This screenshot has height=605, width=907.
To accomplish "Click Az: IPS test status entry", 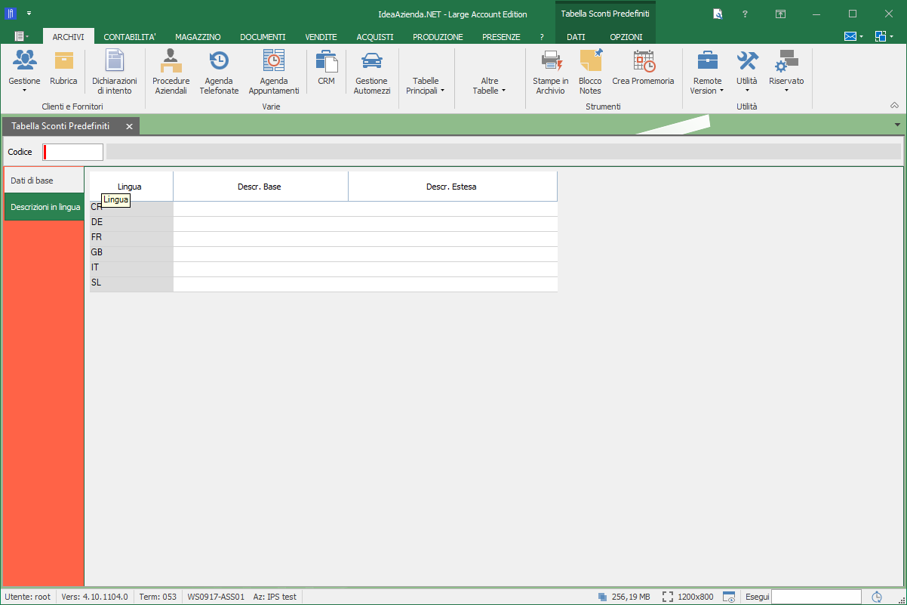I will (x=275, y=597).
